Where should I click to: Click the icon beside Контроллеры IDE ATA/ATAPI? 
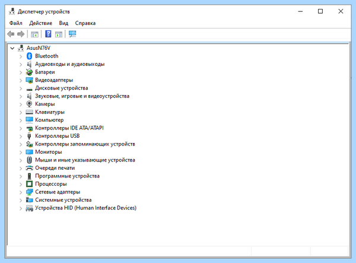pyautogui.click(x=29, y=128)
